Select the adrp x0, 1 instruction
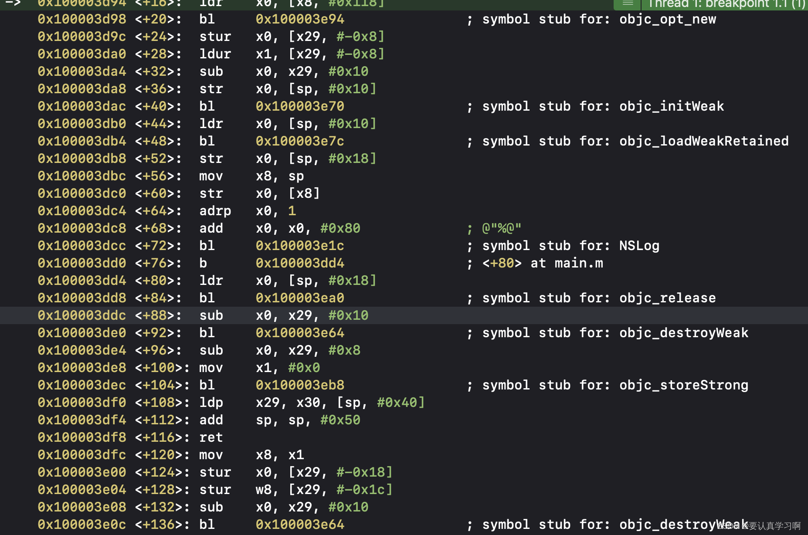This screenshot has width=808, height=535. (x=248, y=211)
